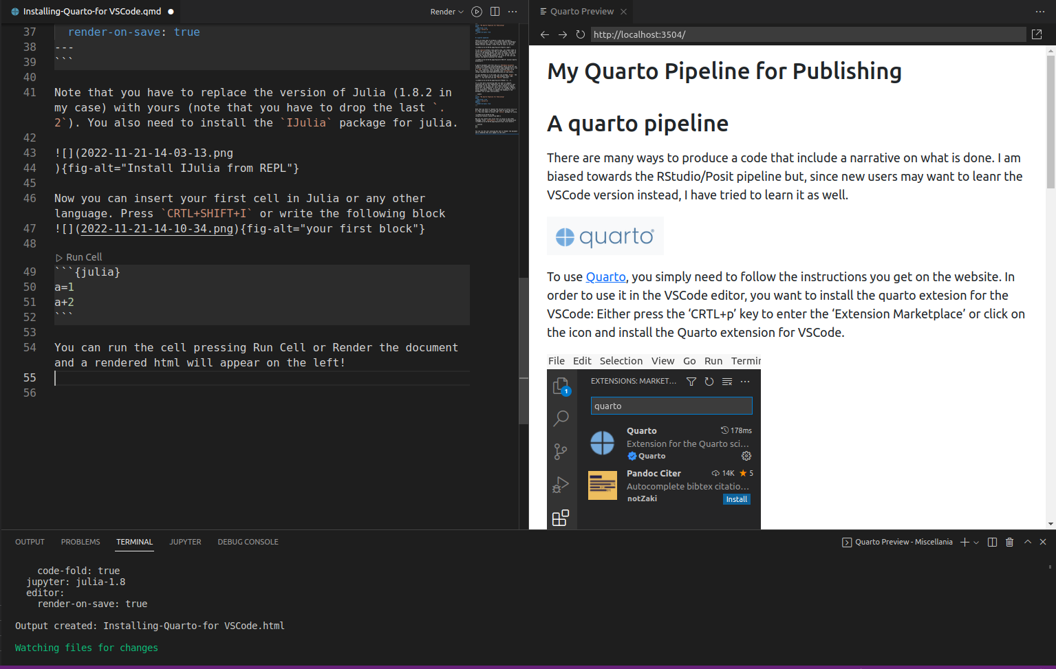This screenshot has height=669, width=1056.
Task: Open the Render dropdown menu
Action: (x=446, y=12)
